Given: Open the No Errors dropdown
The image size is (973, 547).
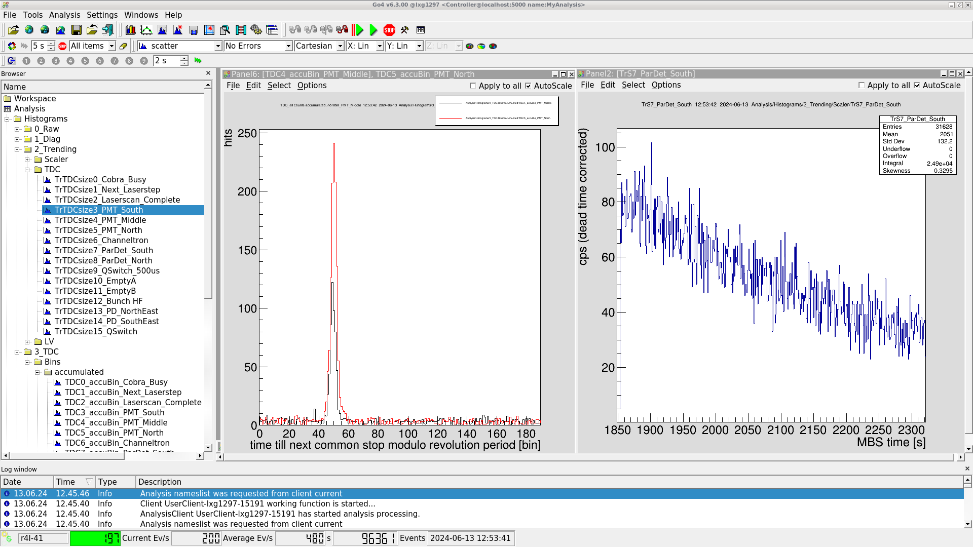Looking at the screenshot, I should coord(258,46).
